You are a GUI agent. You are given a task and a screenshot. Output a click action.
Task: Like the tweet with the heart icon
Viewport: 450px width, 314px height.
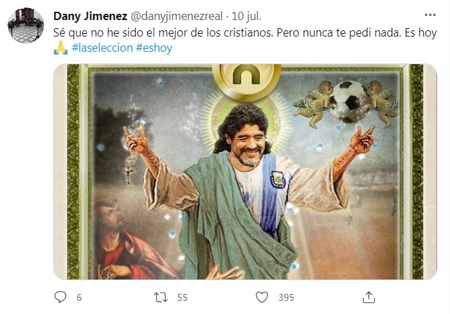tap(262, 297)
